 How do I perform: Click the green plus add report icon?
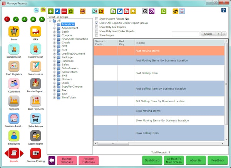coord(51,11)
